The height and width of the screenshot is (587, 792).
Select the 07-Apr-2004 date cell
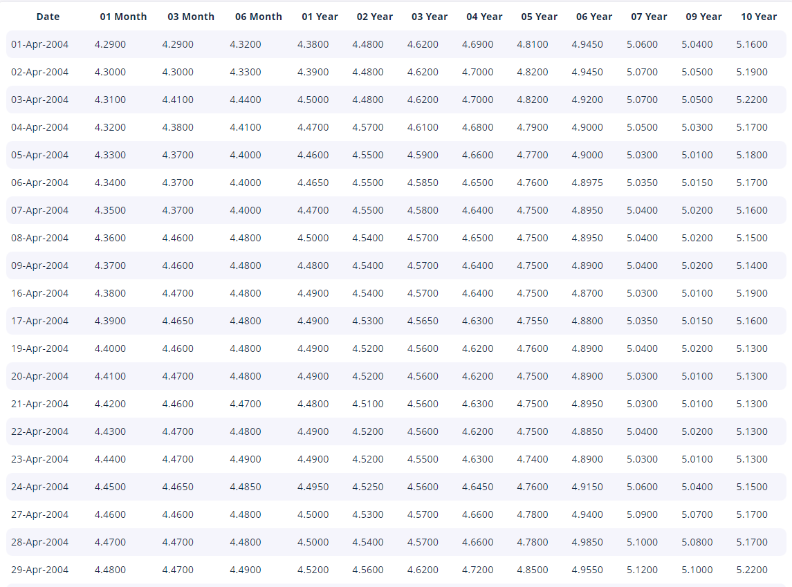click(40, 210)
